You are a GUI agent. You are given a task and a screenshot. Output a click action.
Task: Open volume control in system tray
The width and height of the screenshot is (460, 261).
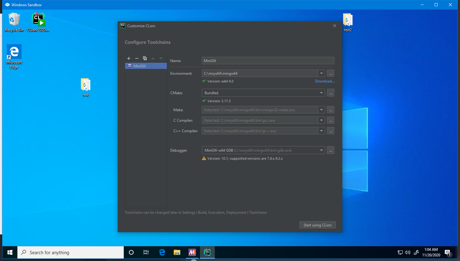click(408, 252)
